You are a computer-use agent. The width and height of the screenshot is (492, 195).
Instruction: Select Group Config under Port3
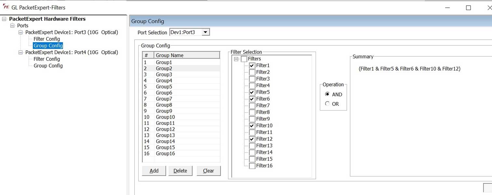(x=48, y=46)
